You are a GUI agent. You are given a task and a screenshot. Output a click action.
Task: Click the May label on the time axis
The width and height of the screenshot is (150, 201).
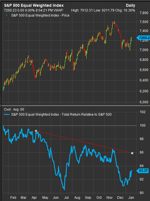click(x=45, y=198)
